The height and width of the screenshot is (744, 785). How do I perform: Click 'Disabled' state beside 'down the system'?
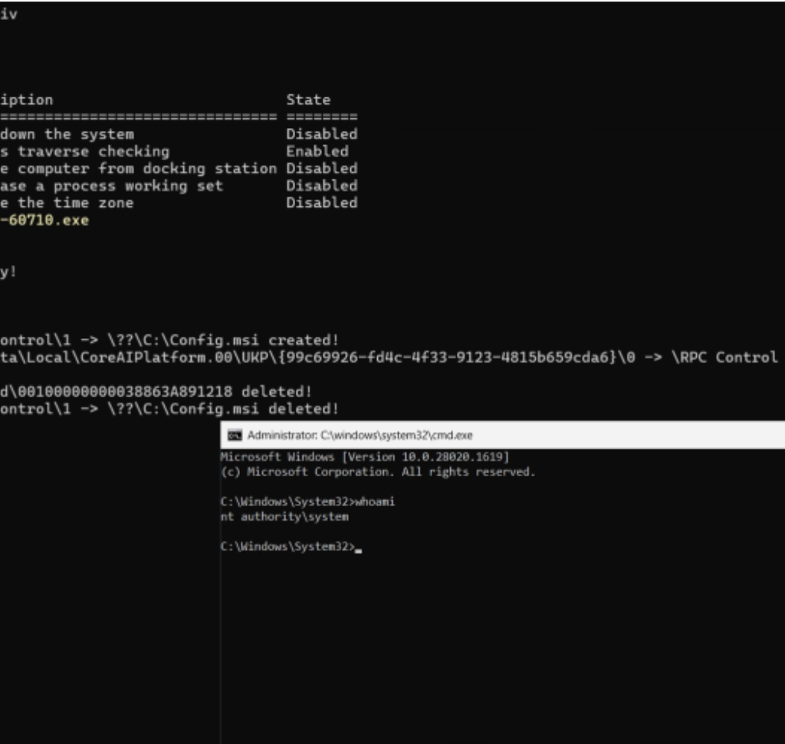coord(321,134)
